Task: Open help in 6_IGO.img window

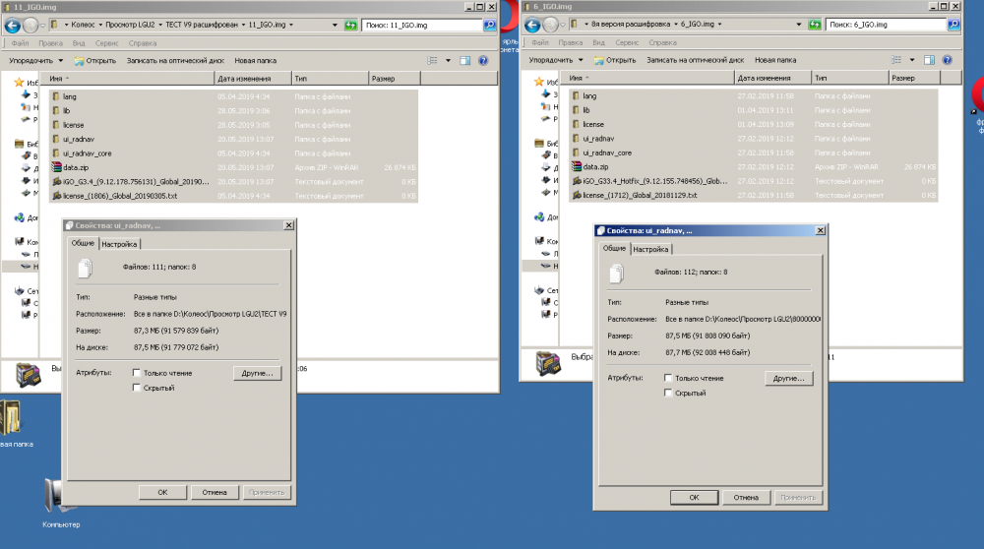Action: pos(947,60)
